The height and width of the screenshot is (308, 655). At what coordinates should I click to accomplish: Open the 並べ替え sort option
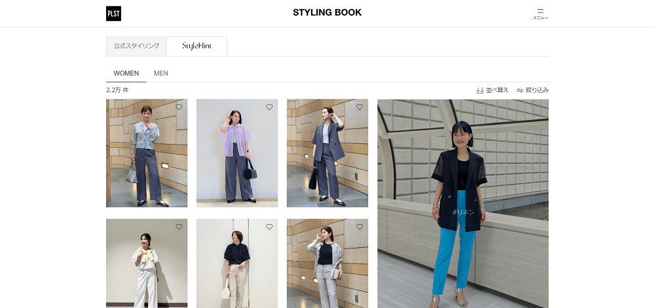click(493, 90)
